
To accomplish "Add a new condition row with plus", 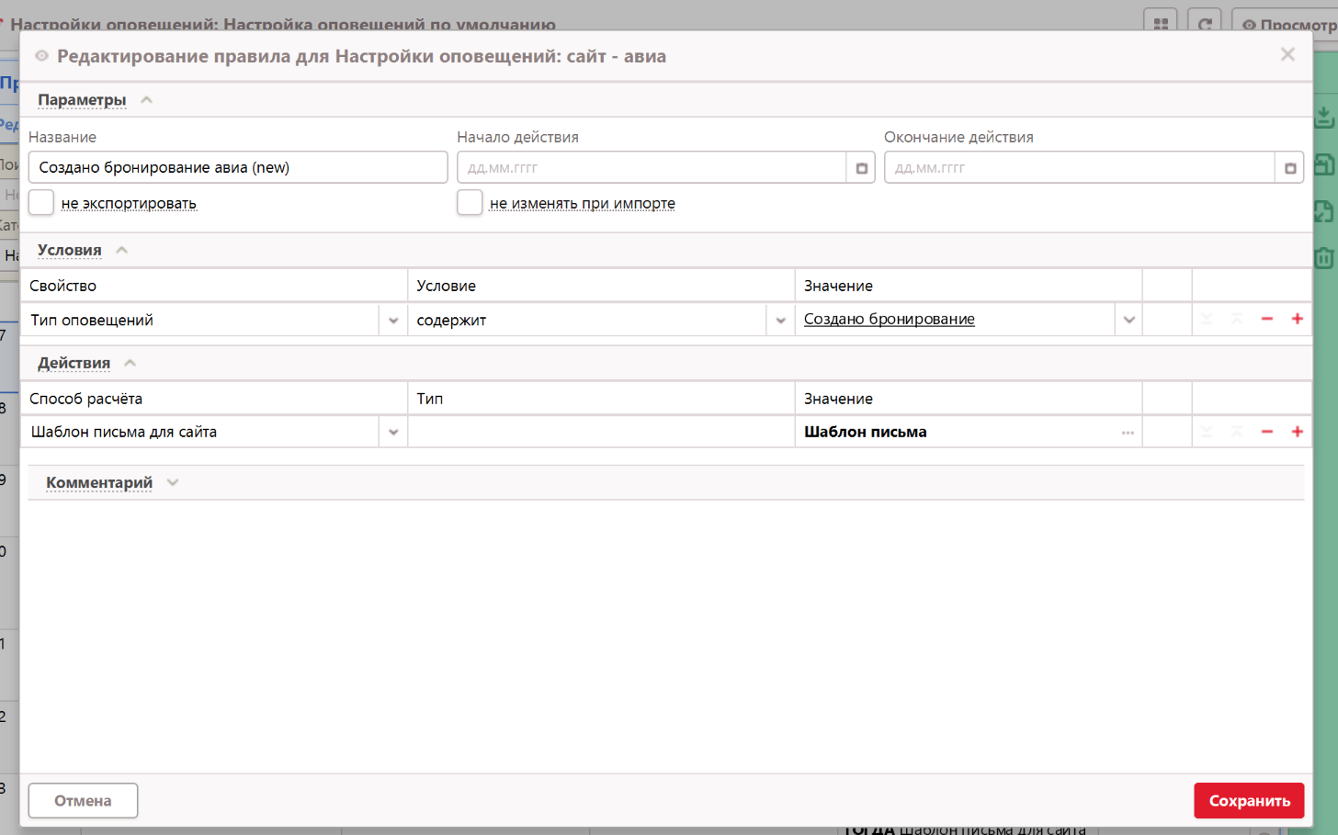I will click(x=1297, y=319).
